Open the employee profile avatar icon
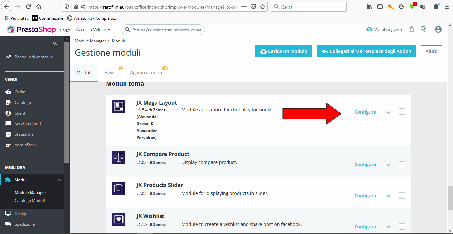 point(438,30)
